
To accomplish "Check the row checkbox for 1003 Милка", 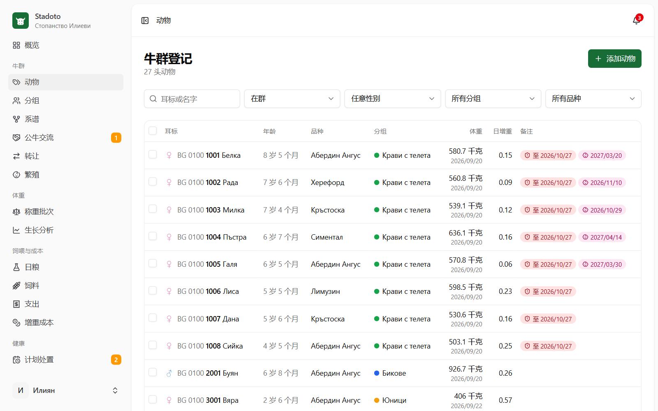I will tap(153, 209).
